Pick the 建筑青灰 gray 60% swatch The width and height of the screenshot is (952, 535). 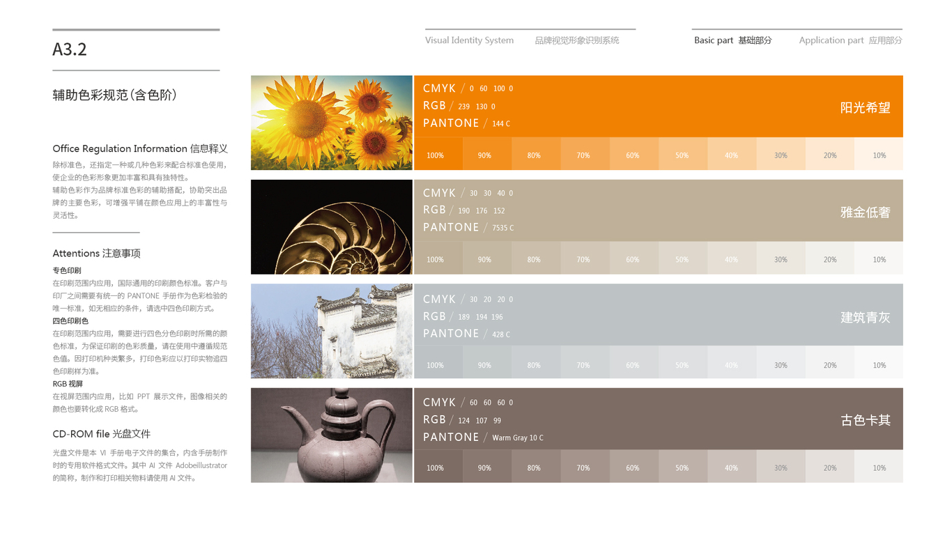[634, 362]
